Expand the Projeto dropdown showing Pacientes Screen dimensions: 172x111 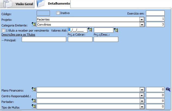tap(141, 19)
